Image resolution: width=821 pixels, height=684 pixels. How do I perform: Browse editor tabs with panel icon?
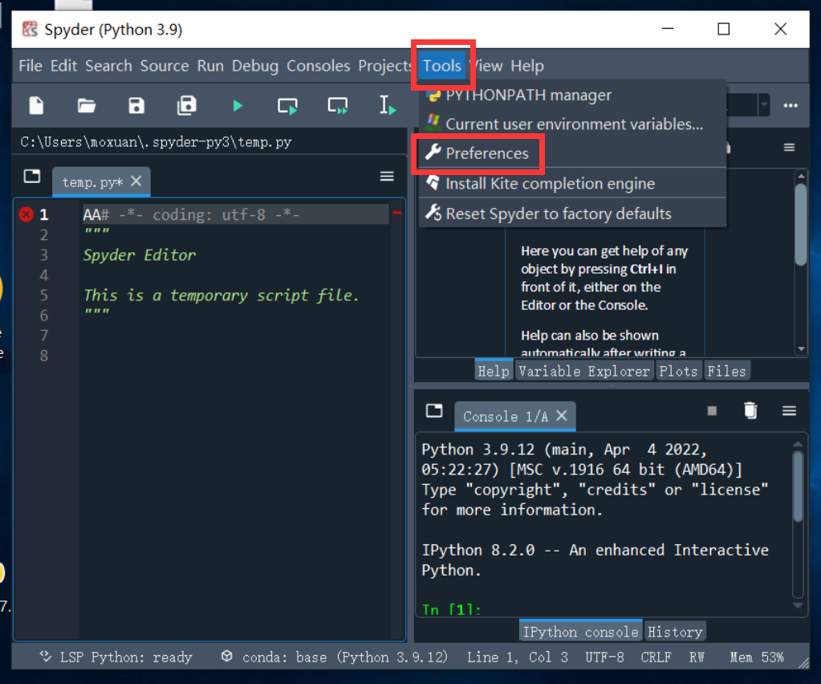click(30, 175)
